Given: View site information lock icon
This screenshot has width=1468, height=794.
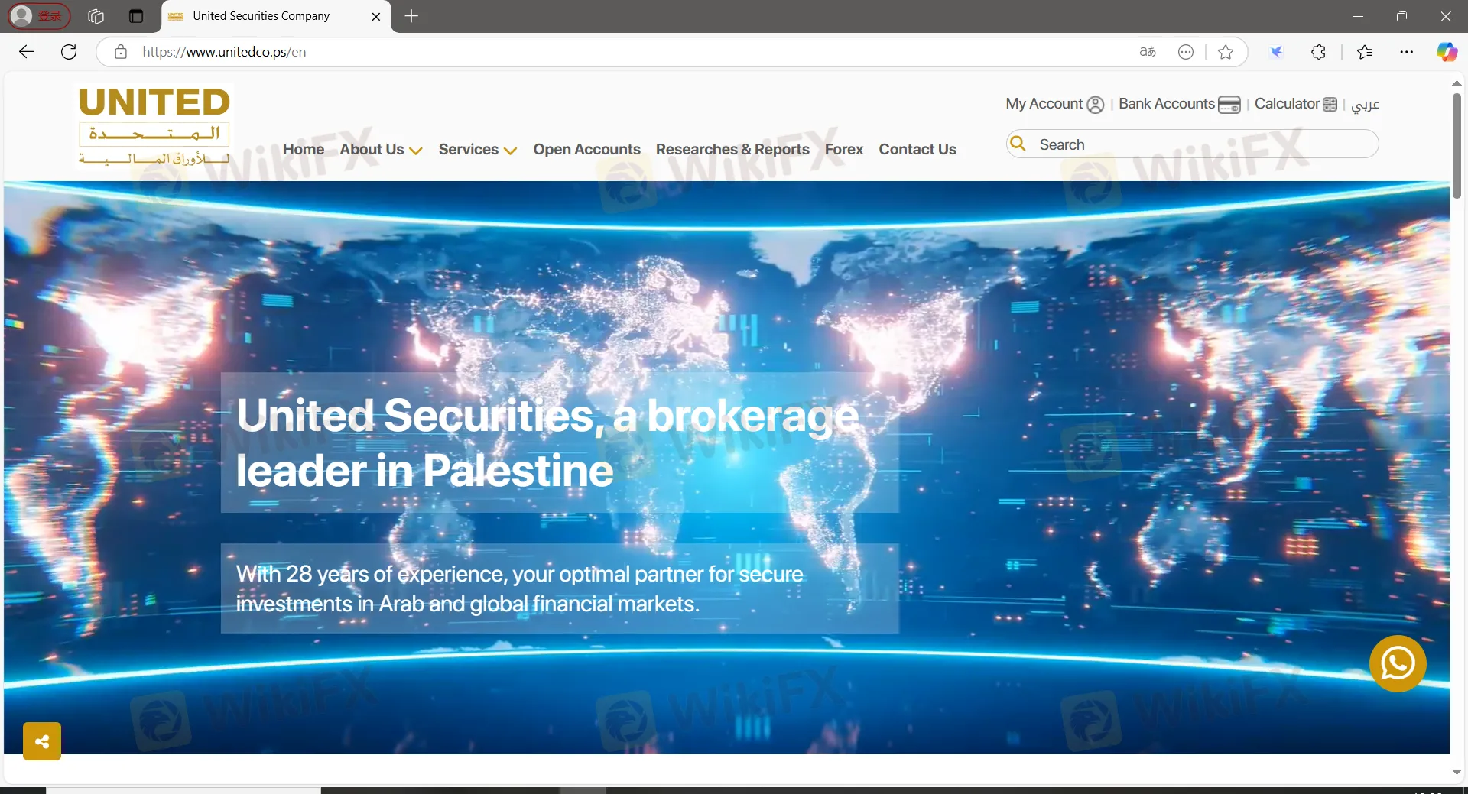Looking at the screenshot, I should (121, 52).
